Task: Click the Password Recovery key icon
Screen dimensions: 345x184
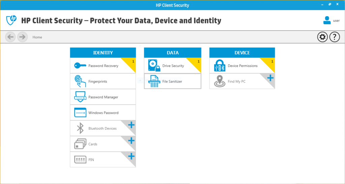Action: pyautogui.click(x=80, y=66)
